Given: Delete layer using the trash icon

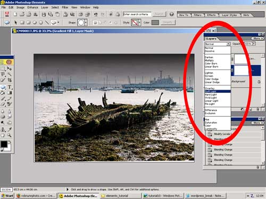Looking at the screenshot, I should (257, 109).
